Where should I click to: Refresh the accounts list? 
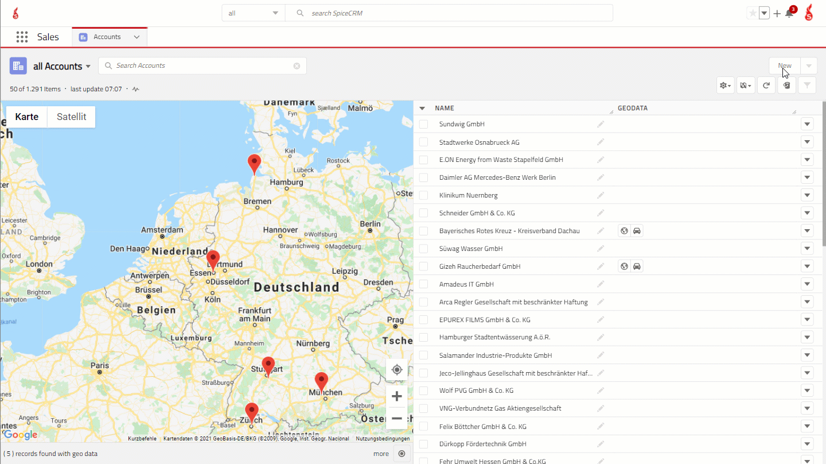click(766, 86)
